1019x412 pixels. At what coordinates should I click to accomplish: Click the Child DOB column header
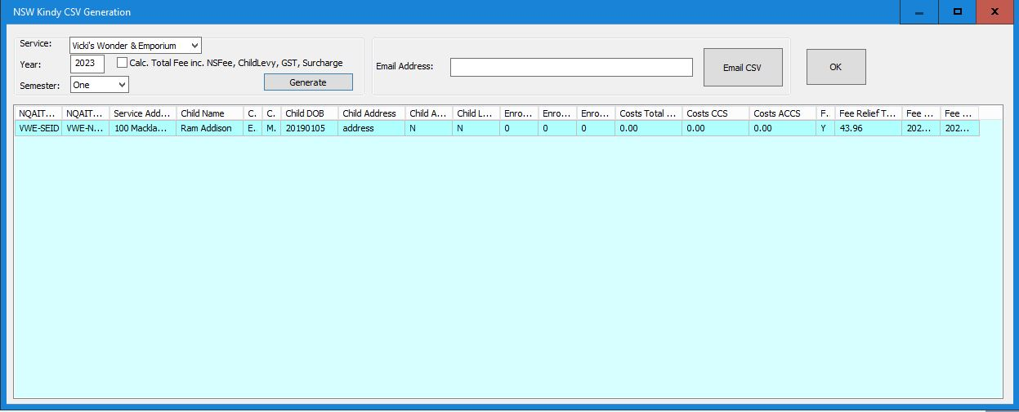[x=309, y=113]
